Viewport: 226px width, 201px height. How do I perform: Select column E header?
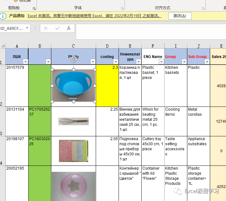(130, 46)
